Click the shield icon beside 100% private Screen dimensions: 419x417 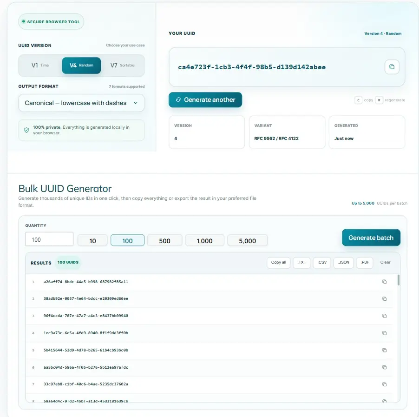point(26,130)
